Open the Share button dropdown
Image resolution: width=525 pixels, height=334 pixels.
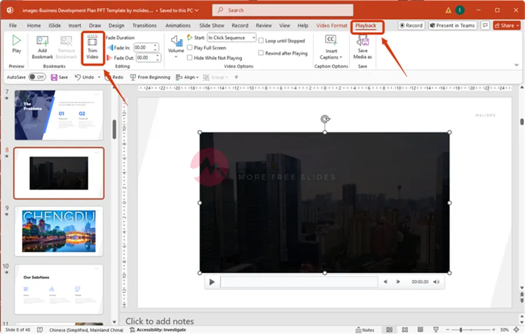[x=506, y=26]
